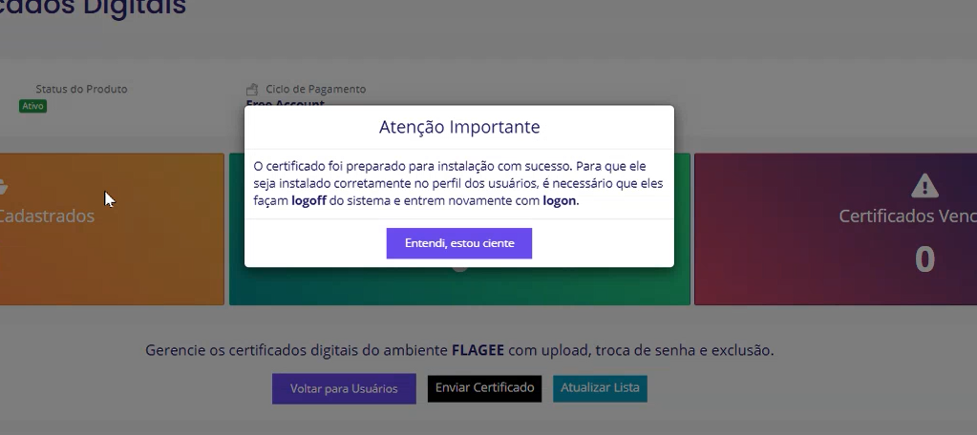Click the payment cycle icon beside 'Ciclo de Pagamento'
977x435 pixels.
coord(252,90)
